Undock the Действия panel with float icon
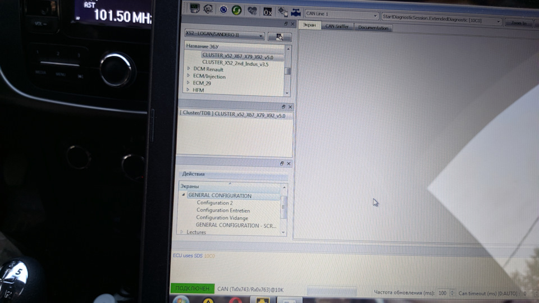 pos(282,163)
